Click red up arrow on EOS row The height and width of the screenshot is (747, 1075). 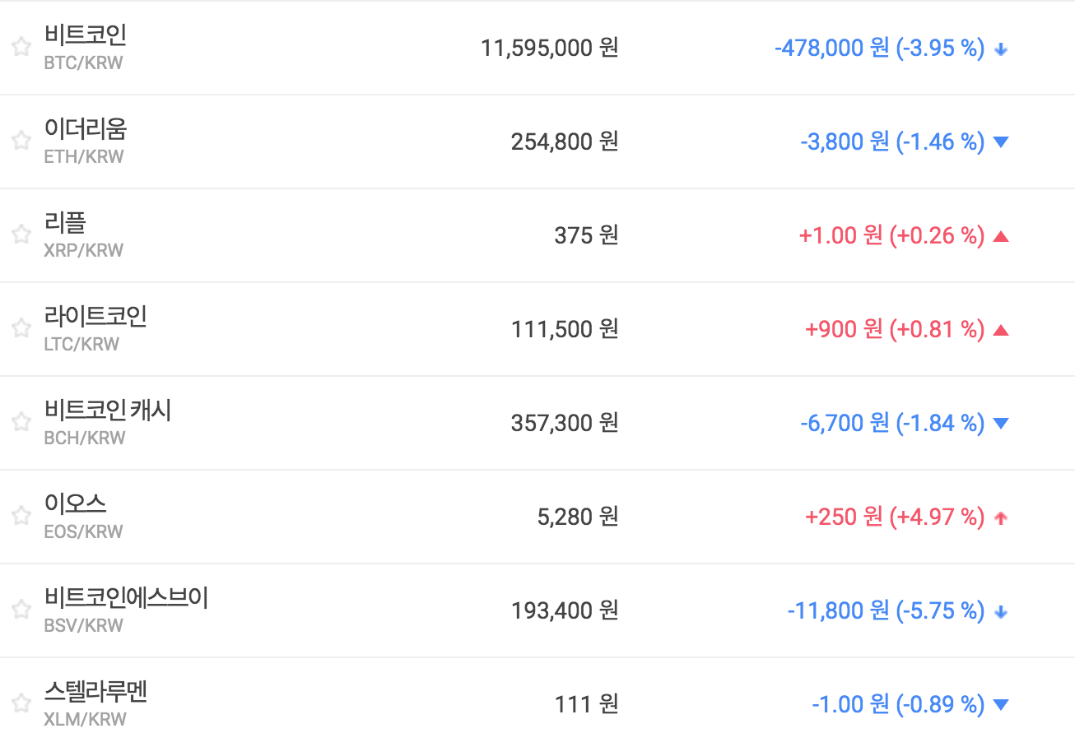1001,518
